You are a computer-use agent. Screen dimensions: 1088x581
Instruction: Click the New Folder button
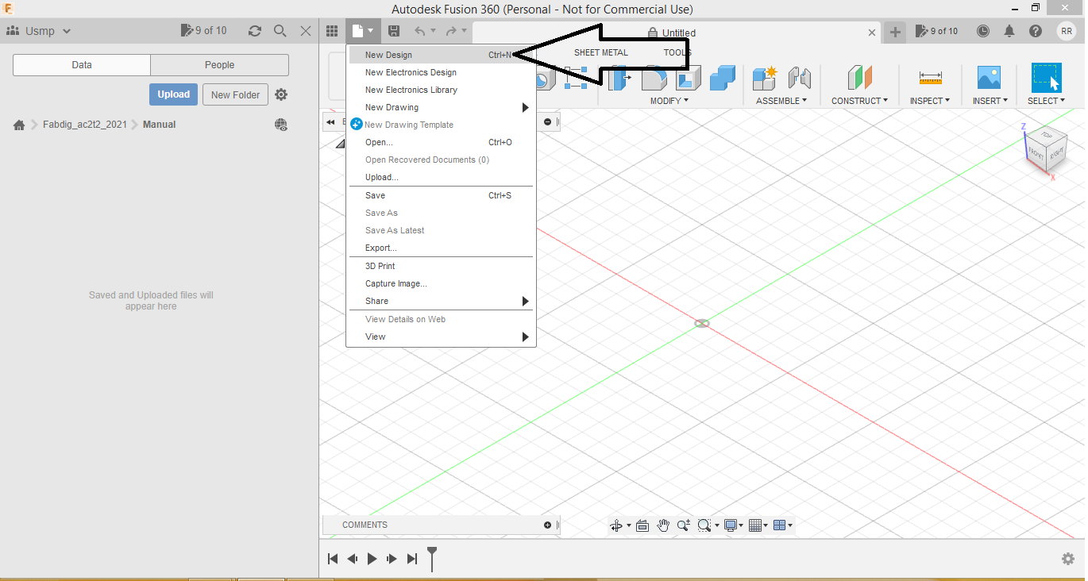coord(236,94)
